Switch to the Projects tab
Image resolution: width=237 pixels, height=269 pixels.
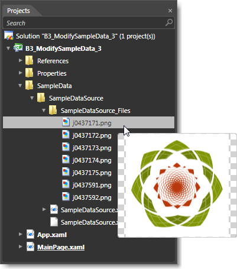(18, 11)
